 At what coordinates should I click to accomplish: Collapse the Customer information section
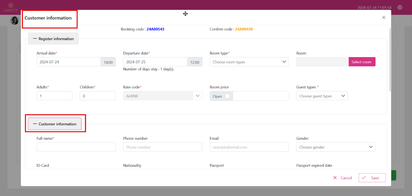pyautogui.click(x=55, y=124)
